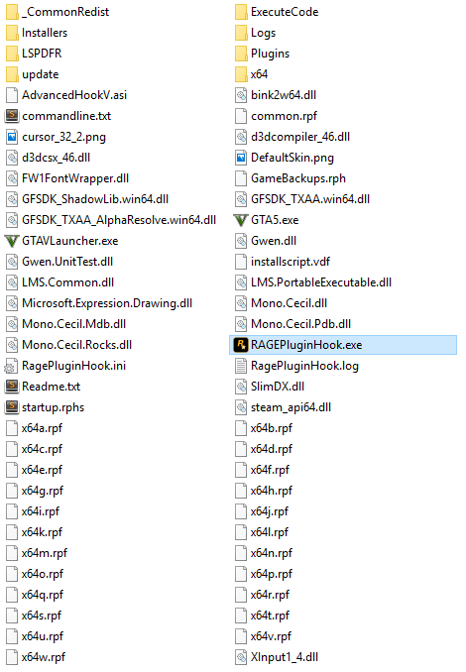Click the x64w.rpf file
The width and height of the screenshot is (466, 672).
[x=36, y=657]
